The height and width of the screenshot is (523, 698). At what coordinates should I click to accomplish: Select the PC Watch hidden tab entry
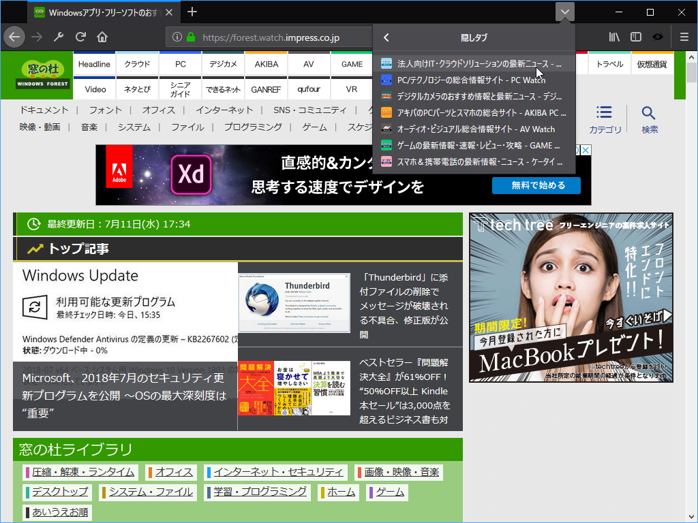(474, 79)
